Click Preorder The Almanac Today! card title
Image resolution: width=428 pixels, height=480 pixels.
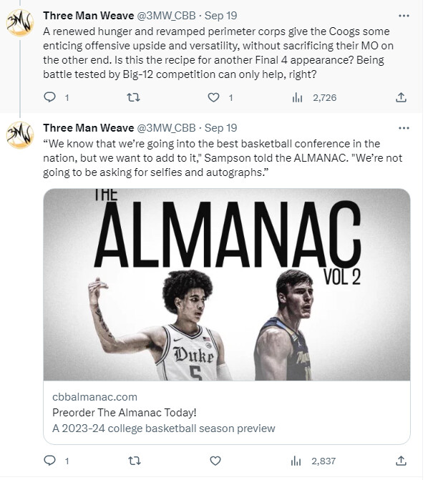coord(125,413)
